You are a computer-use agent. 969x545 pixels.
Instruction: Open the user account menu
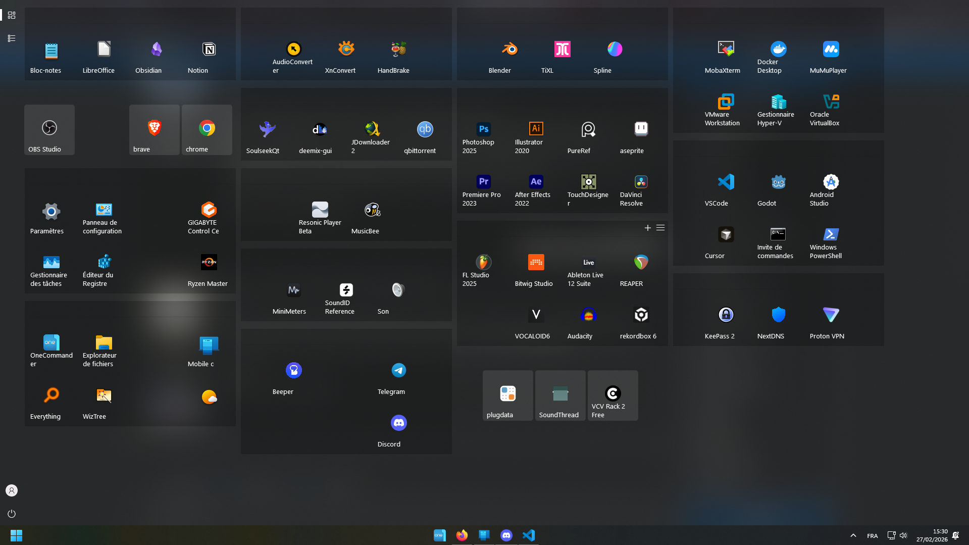coord(12,490)
